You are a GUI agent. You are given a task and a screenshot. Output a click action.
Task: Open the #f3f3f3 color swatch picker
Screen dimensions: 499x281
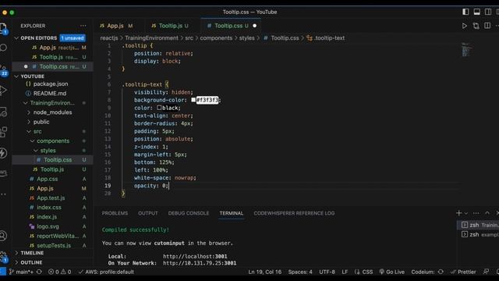click(x=193, y=100)
